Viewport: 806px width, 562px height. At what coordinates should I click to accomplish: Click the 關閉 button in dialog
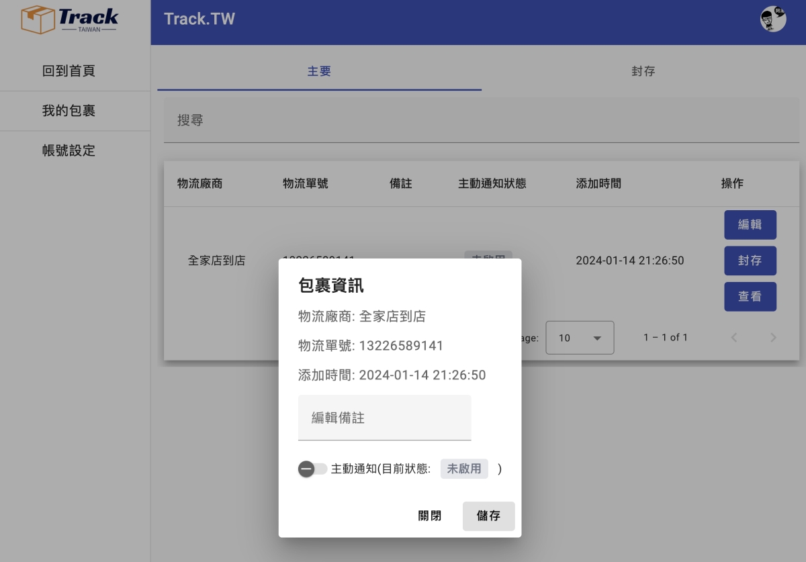click(430, 516)
